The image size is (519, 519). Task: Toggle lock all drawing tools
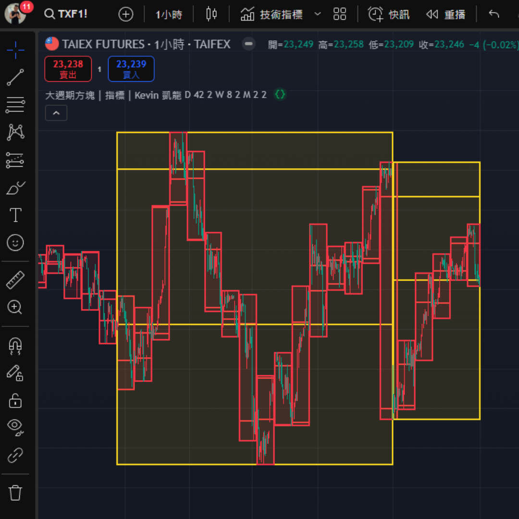[x=15, y=400]
